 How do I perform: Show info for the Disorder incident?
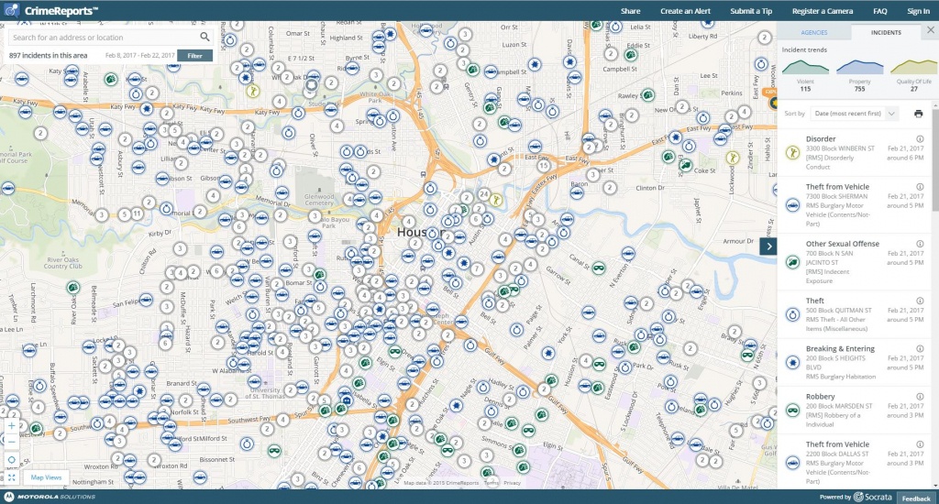click(x=920, y=139)
